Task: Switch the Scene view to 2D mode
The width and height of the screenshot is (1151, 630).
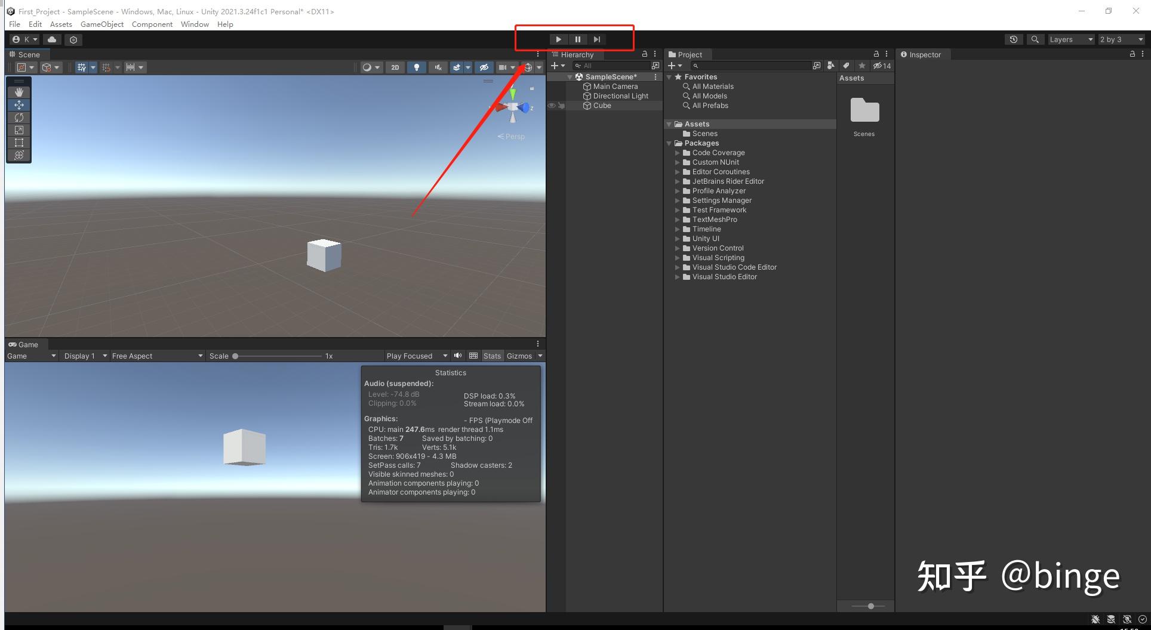Action: 395,67
